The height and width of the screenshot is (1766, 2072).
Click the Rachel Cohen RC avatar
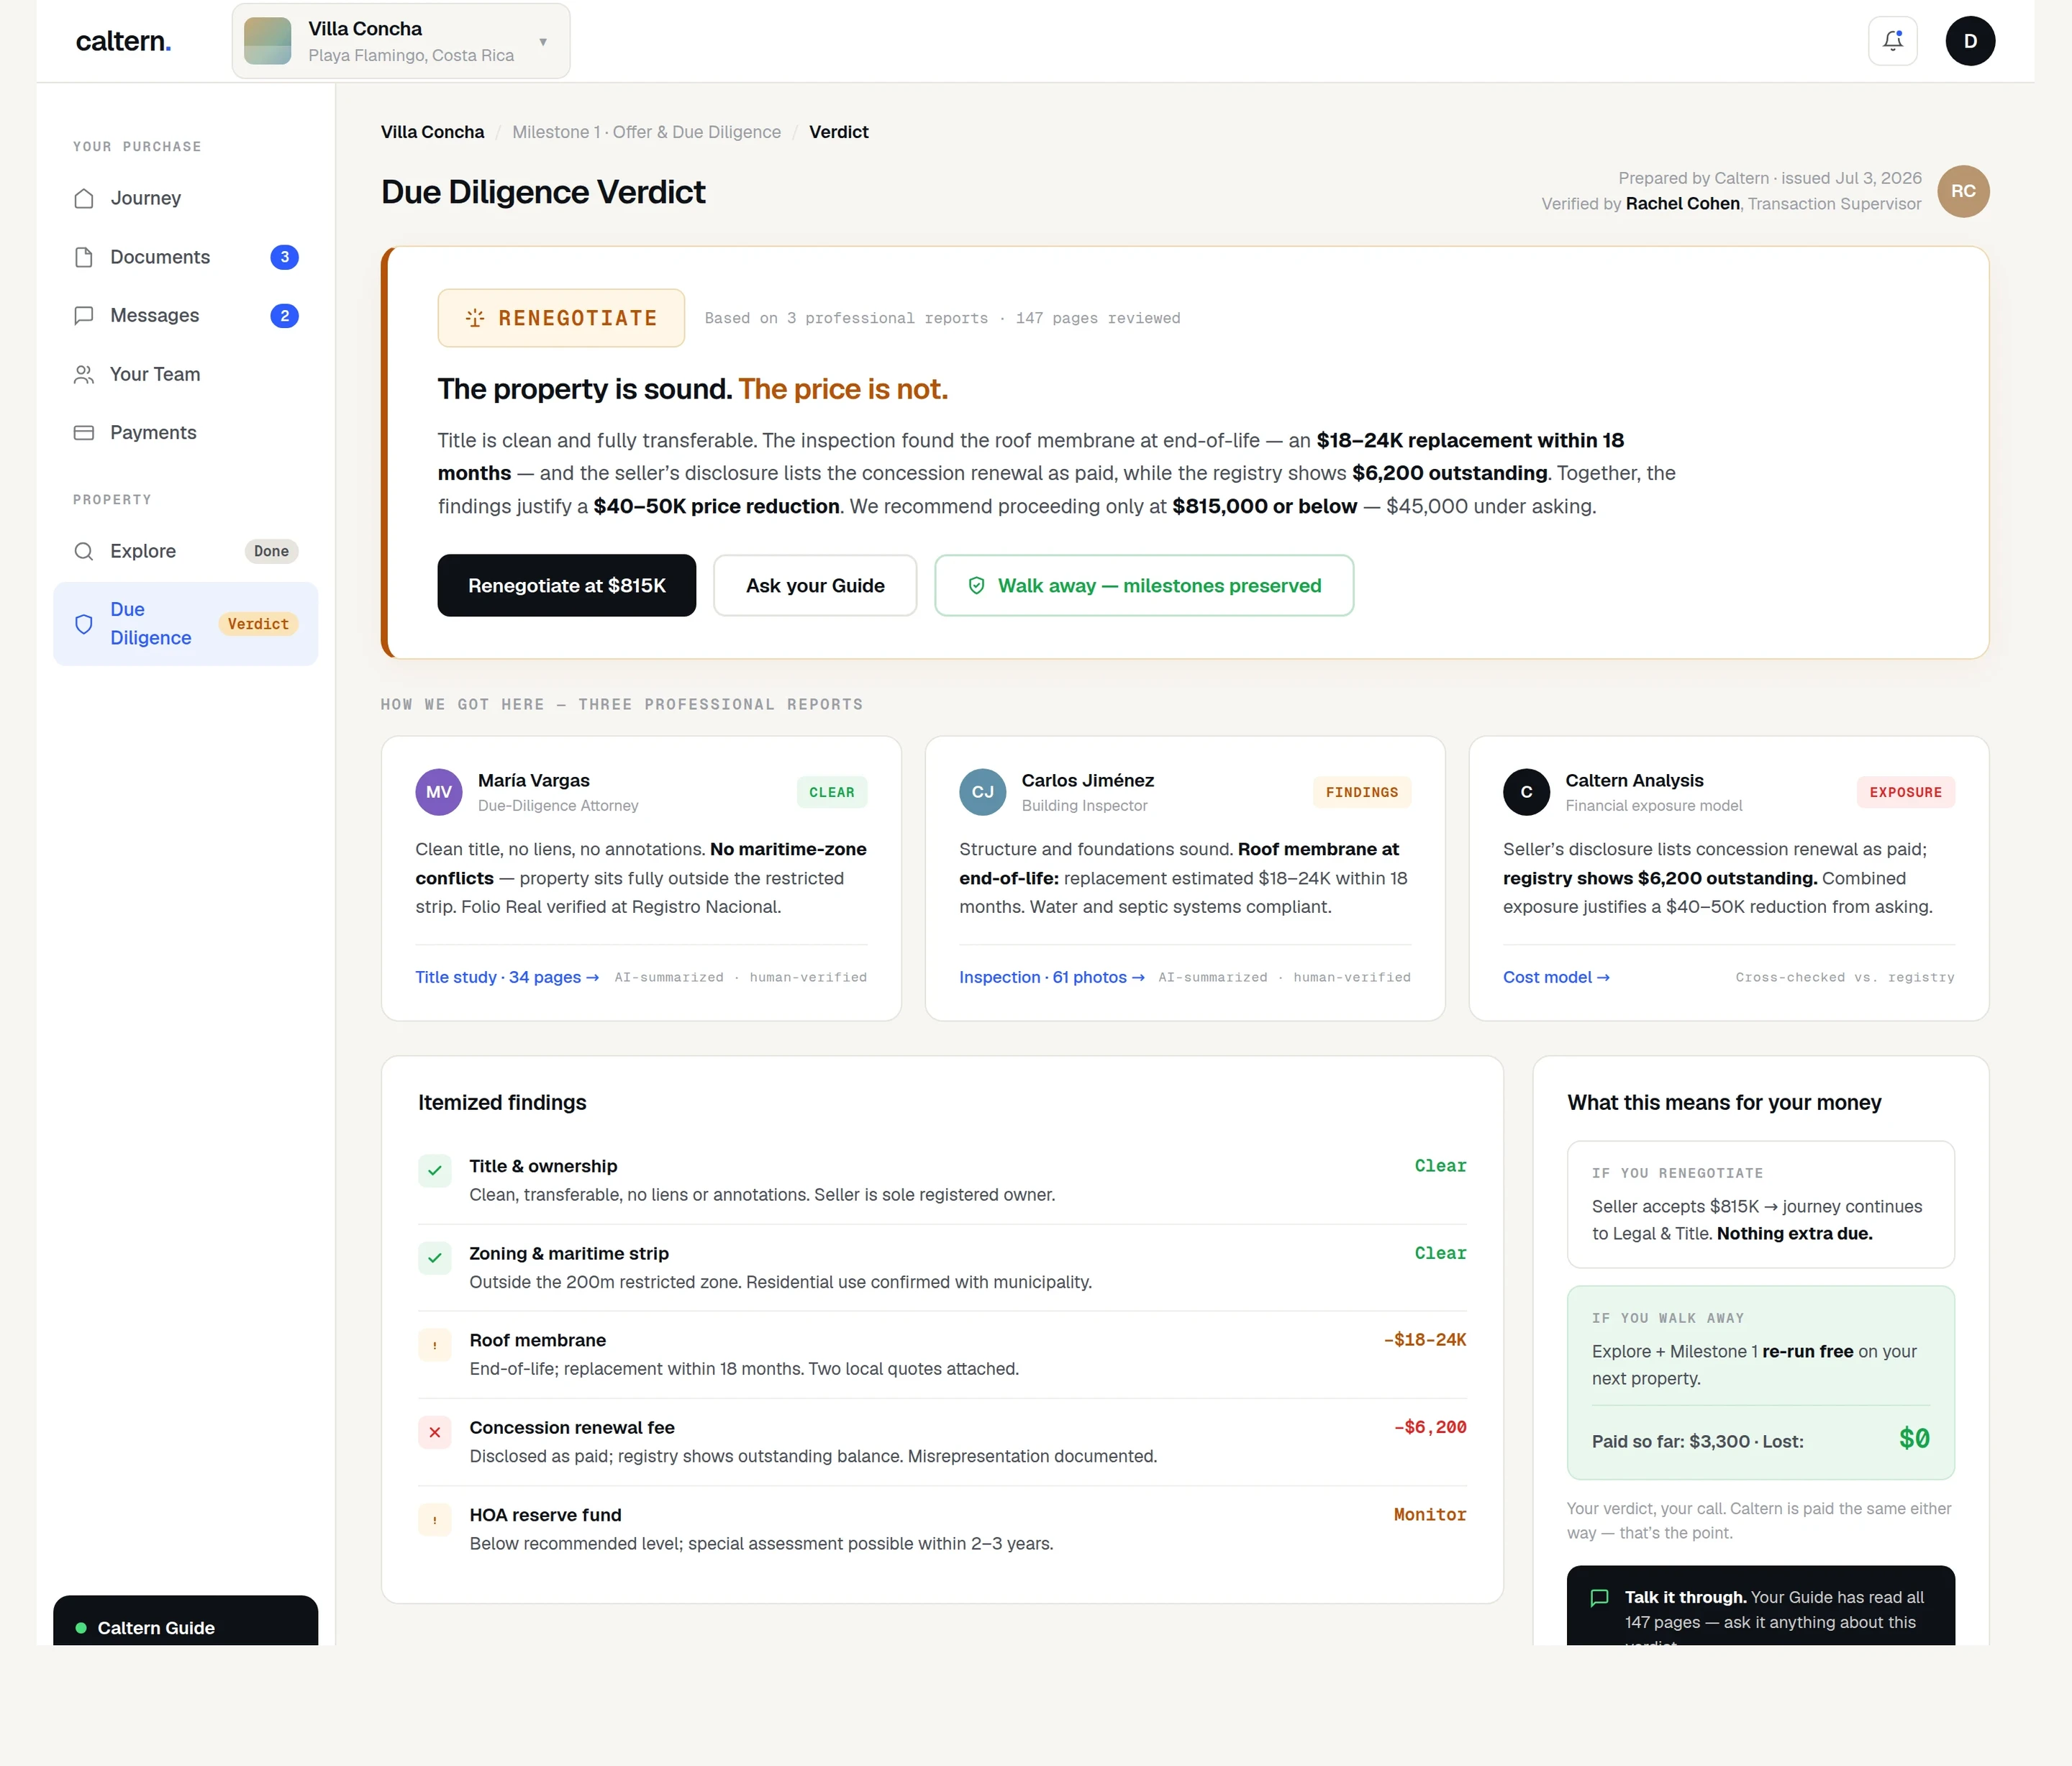[x=1963, y=191]
